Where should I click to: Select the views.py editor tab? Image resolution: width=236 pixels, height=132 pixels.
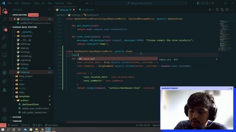pos(65,10)
